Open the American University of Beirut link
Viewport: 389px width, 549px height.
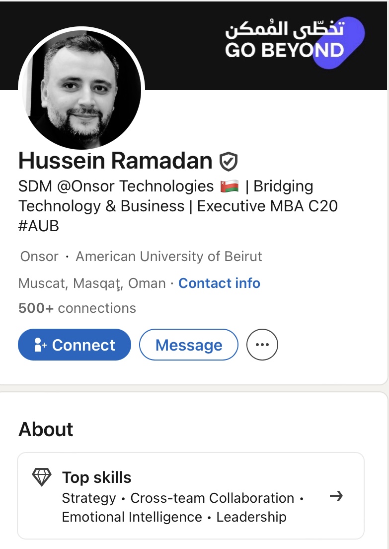coord(168,257)
